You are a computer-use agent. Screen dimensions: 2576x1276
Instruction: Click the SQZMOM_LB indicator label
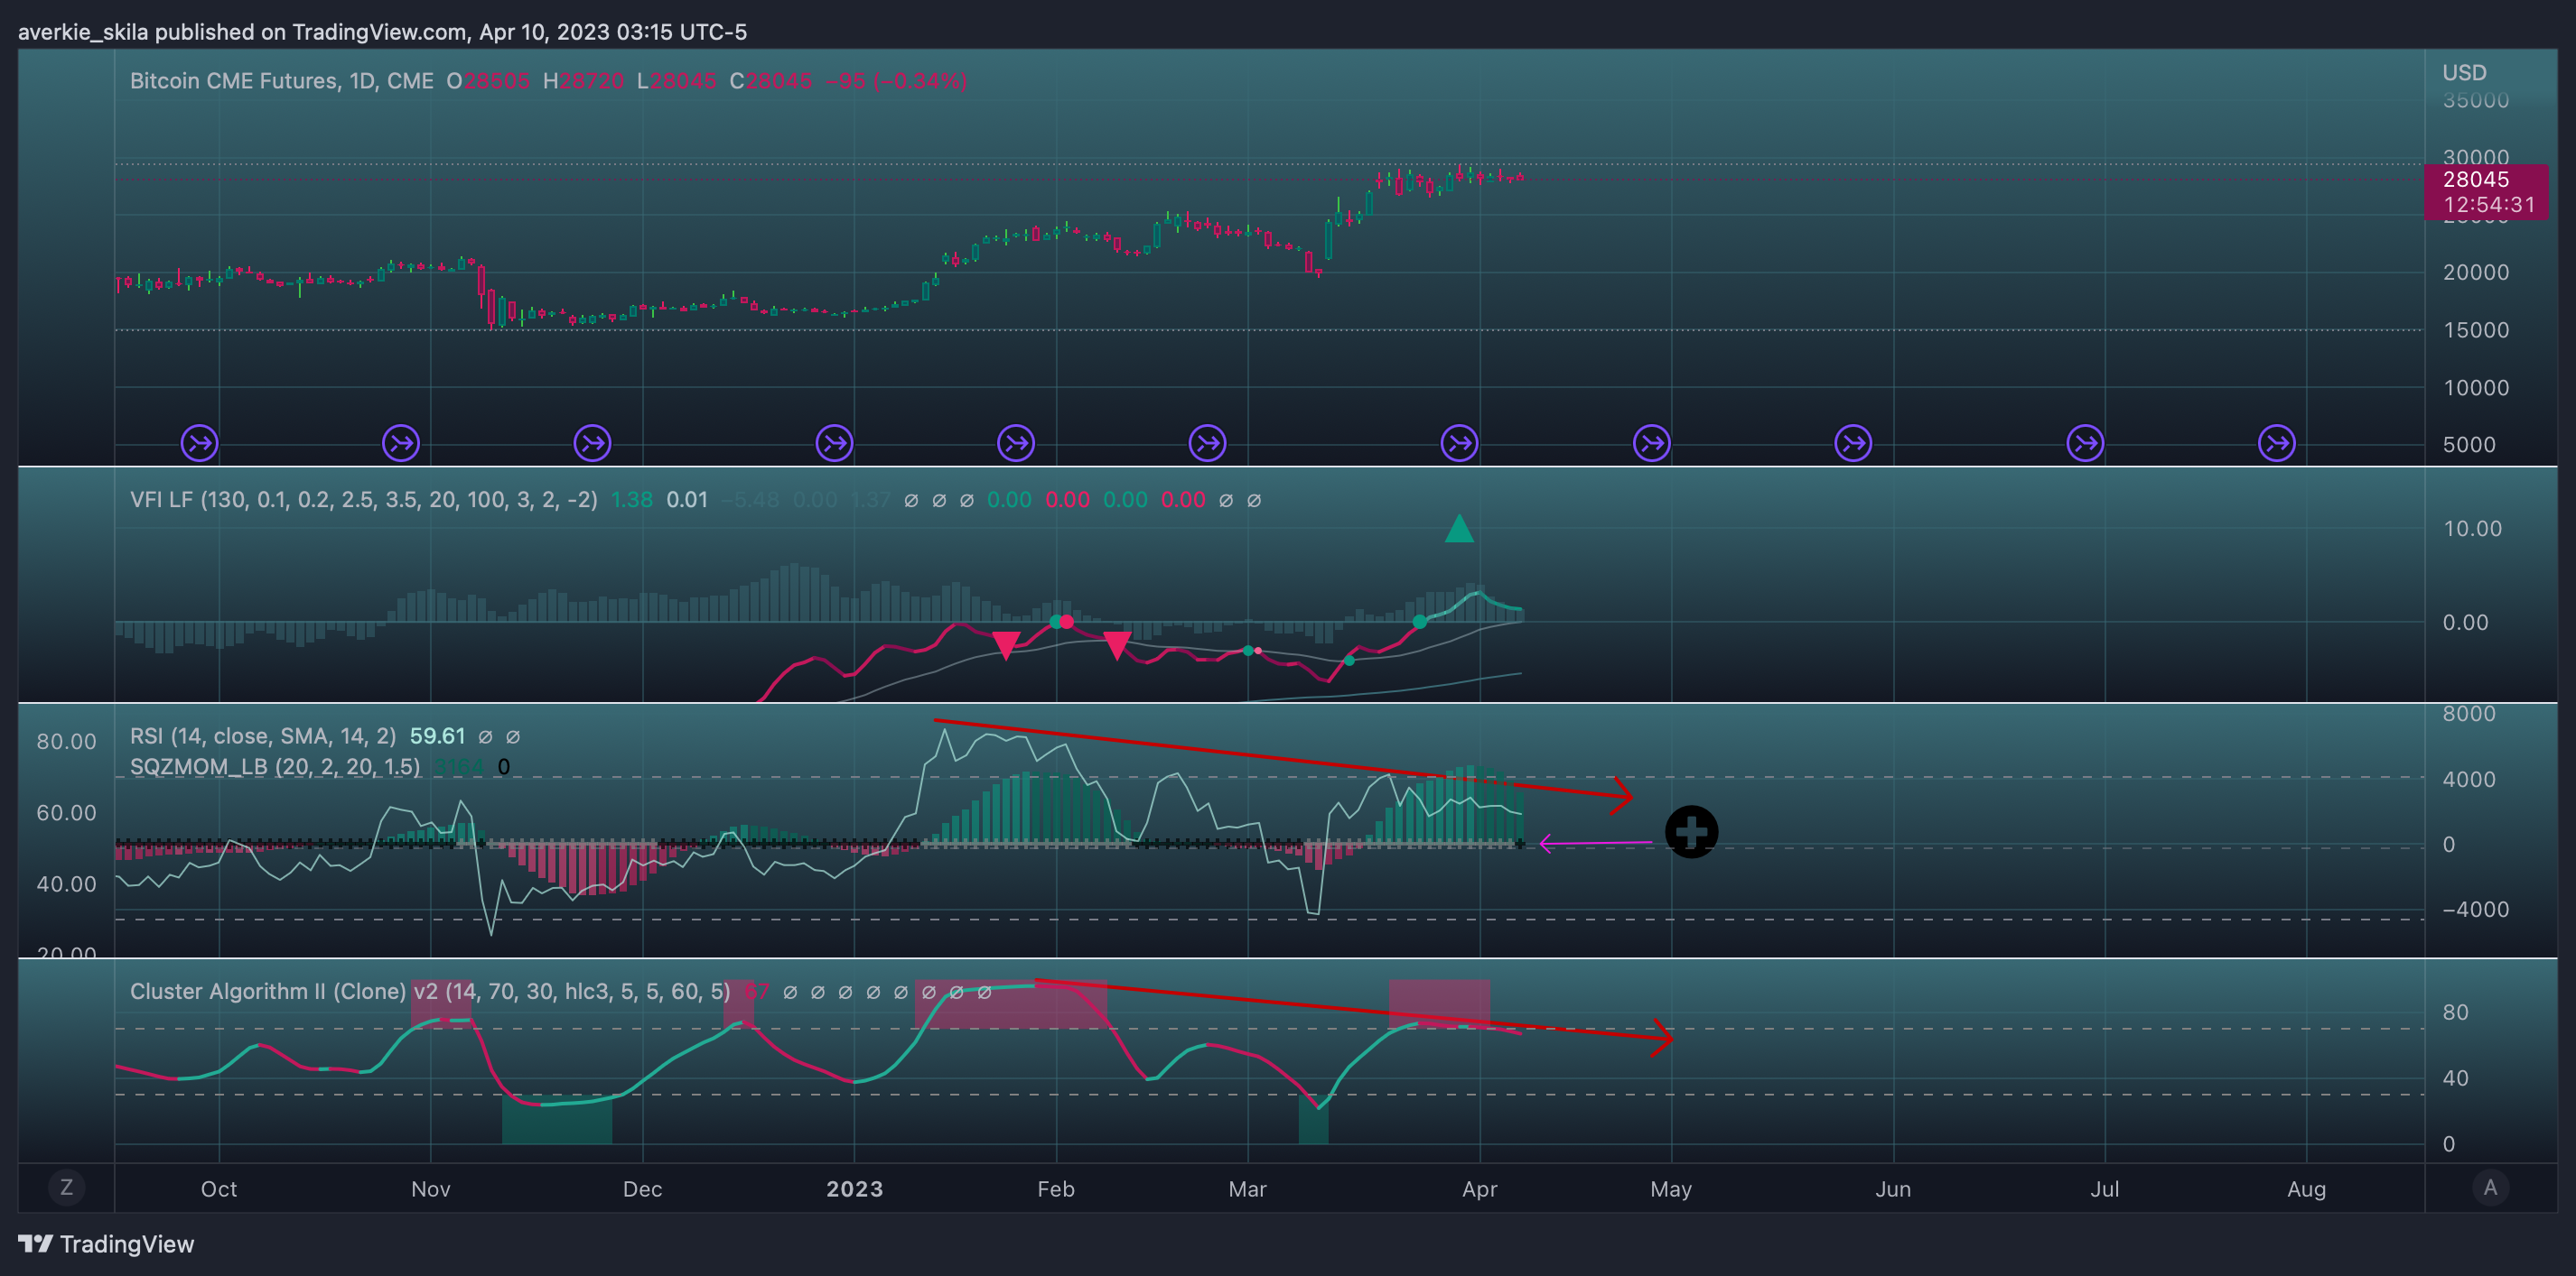point(275,767)
